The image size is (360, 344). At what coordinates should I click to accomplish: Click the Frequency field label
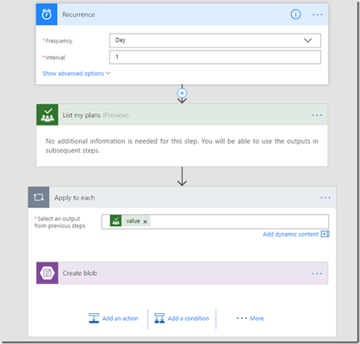[58, 40]
